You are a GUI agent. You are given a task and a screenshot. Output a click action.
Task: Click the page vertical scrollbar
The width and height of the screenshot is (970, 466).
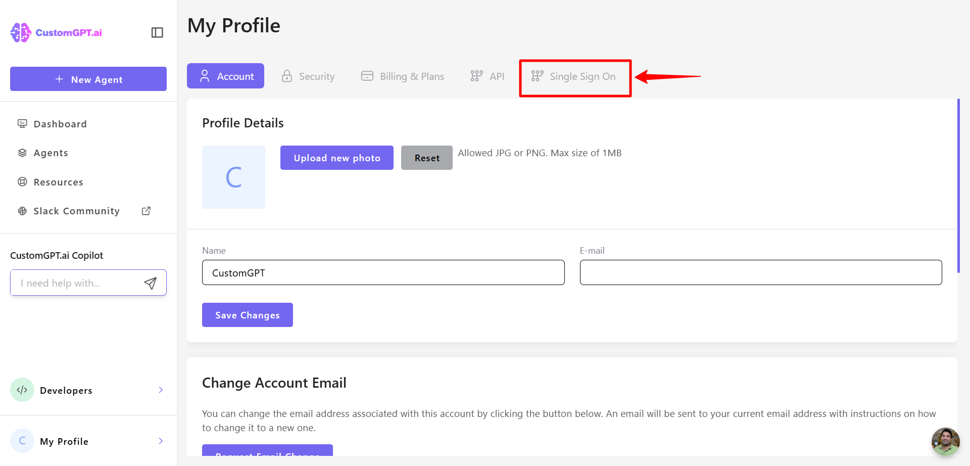click(958, 185)
